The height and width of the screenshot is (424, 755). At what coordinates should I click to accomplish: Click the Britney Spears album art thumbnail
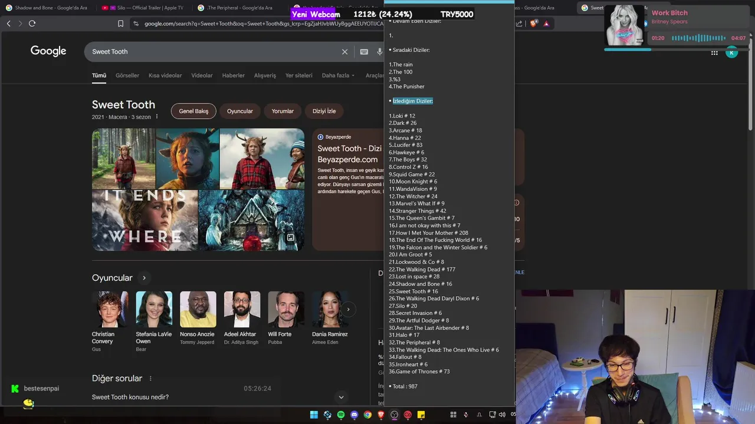[x=624, y=25]
